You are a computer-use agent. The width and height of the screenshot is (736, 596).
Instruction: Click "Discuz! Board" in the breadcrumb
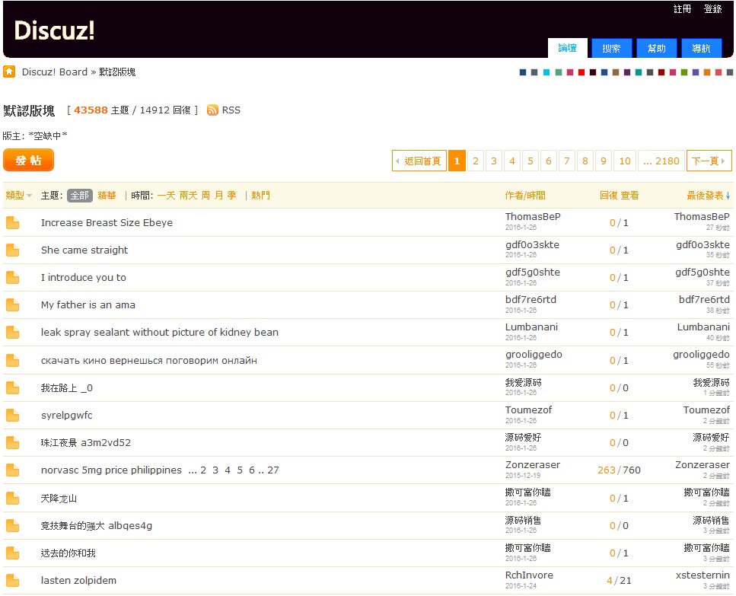(55, 72)
